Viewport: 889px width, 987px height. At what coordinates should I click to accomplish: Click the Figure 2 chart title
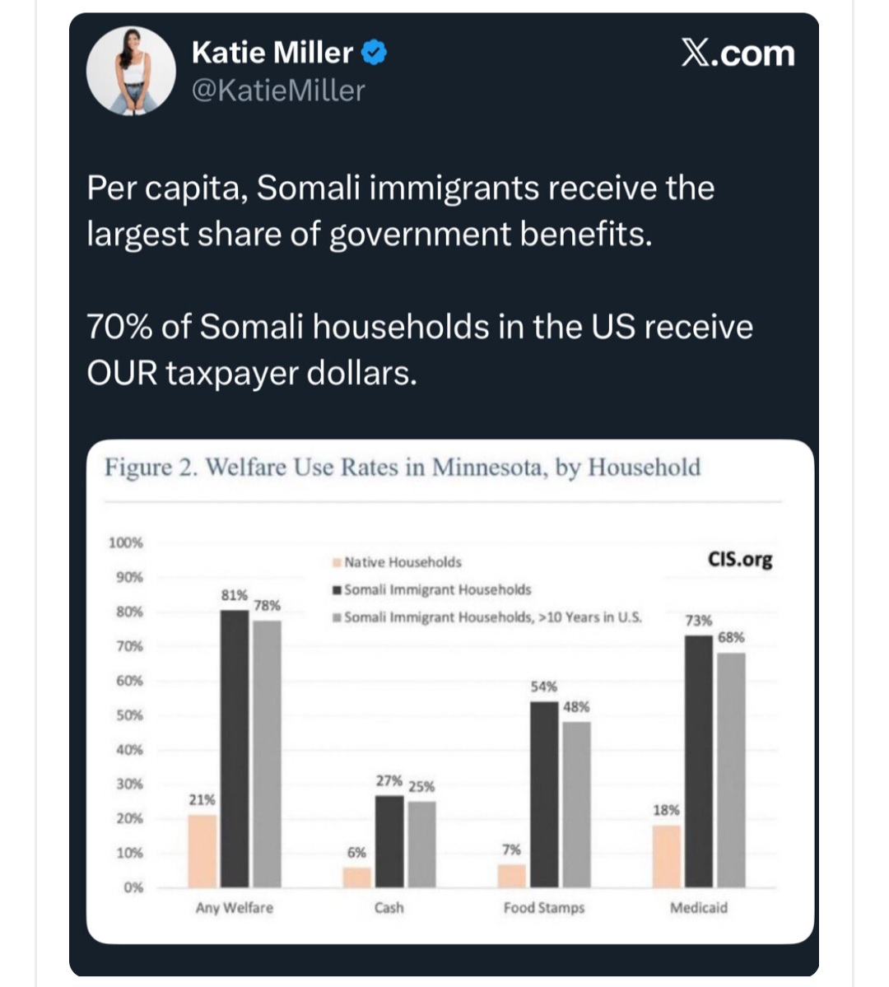click(402, 468)
